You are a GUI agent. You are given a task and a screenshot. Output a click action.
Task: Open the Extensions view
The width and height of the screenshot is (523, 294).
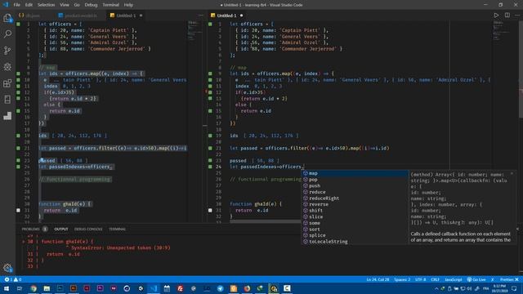click(7, 83)
